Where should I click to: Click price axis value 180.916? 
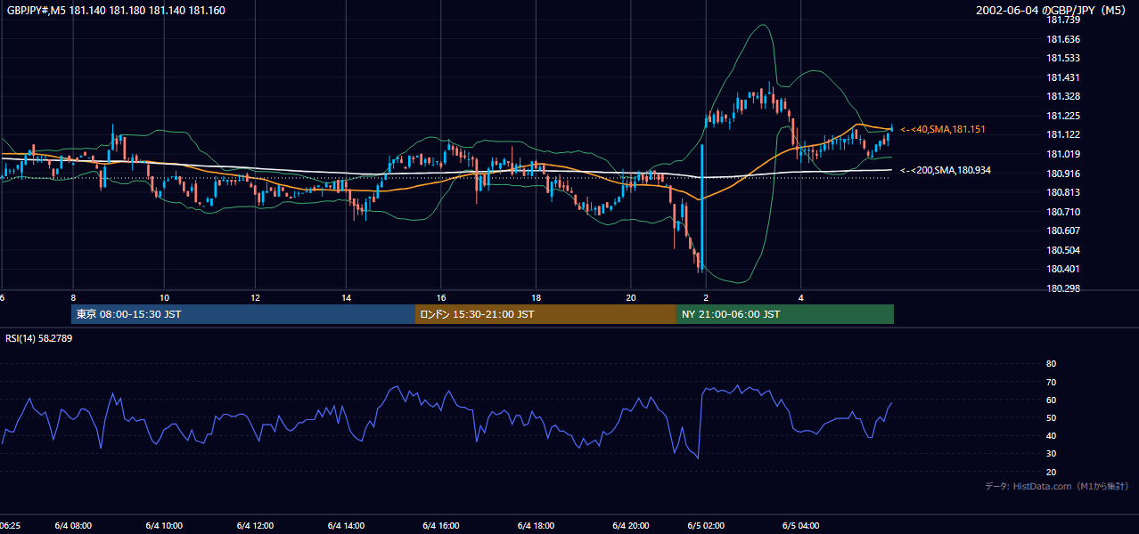pos(1062,174)
